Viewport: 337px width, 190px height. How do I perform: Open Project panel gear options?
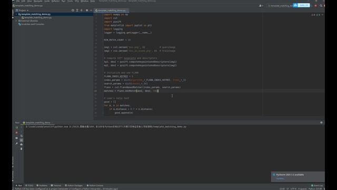87,11
